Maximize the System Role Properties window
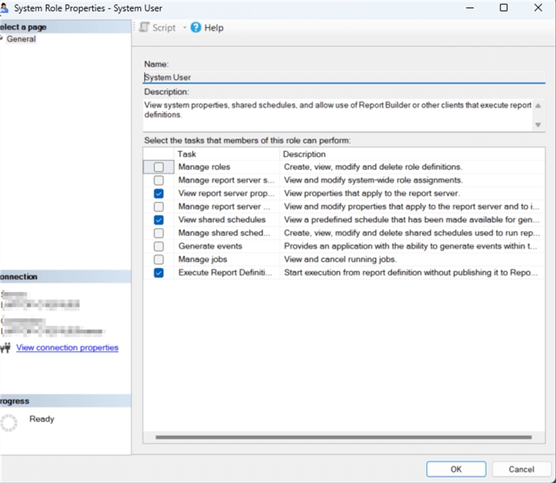556x483 pixels. click(503, 7)
